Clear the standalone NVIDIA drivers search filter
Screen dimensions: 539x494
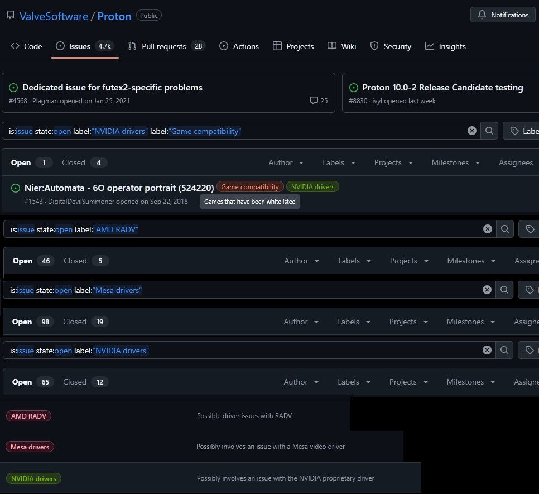(487, 350)
